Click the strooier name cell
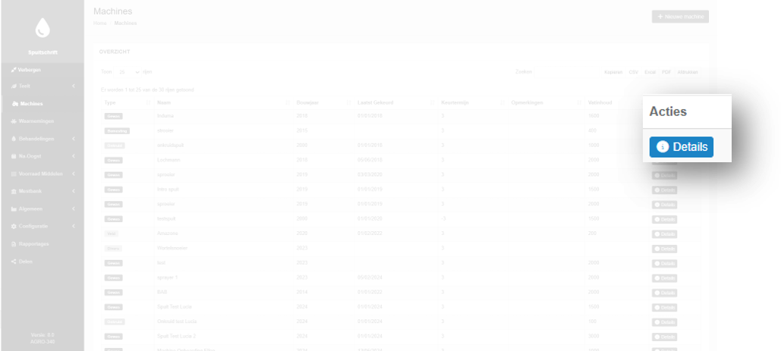Image resolution: width=781 pixels, height=351 pixels. coord(165,130)
